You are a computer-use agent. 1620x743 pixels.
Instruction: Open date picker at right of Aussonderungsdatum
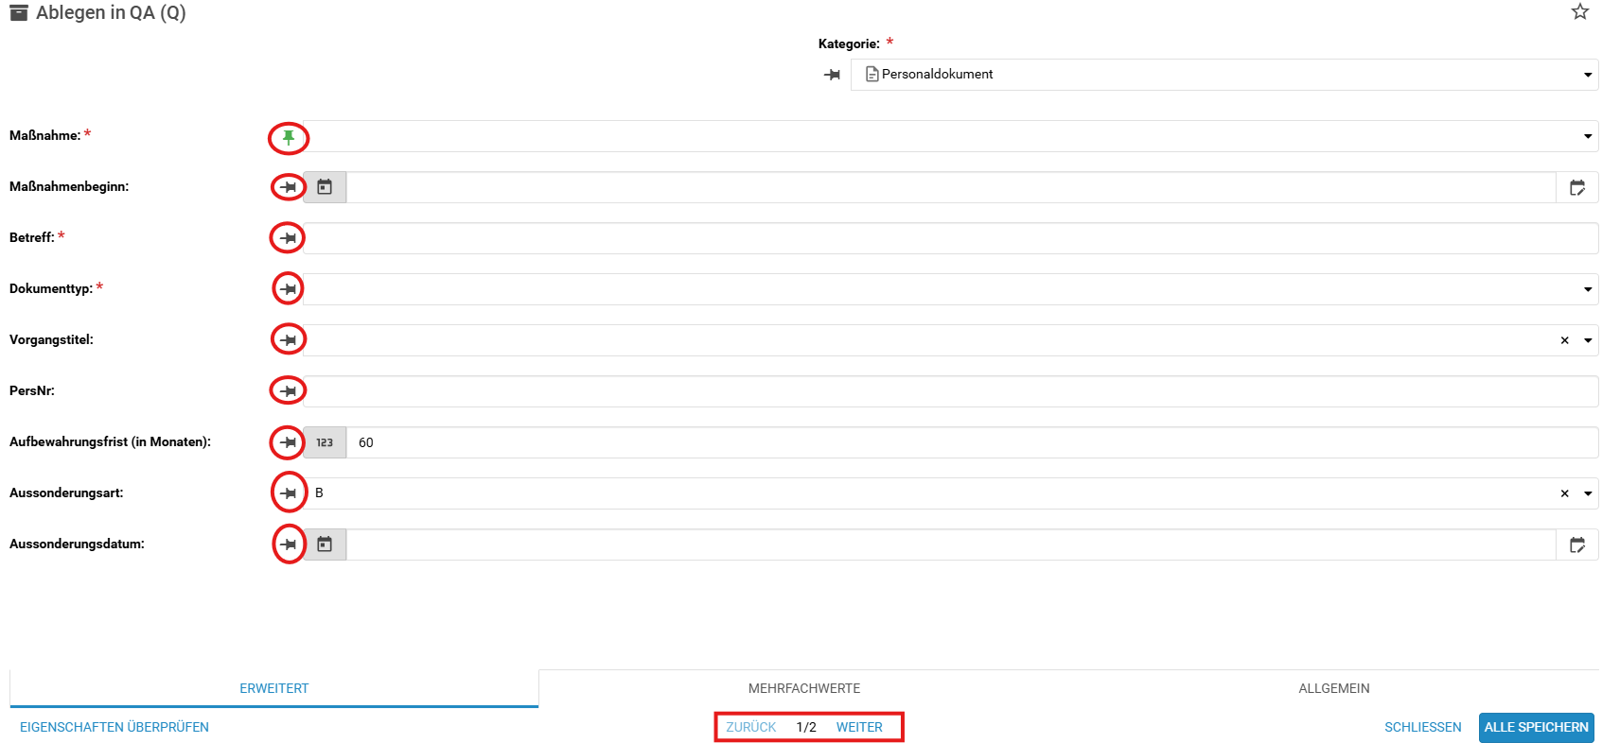(1576, 544)
